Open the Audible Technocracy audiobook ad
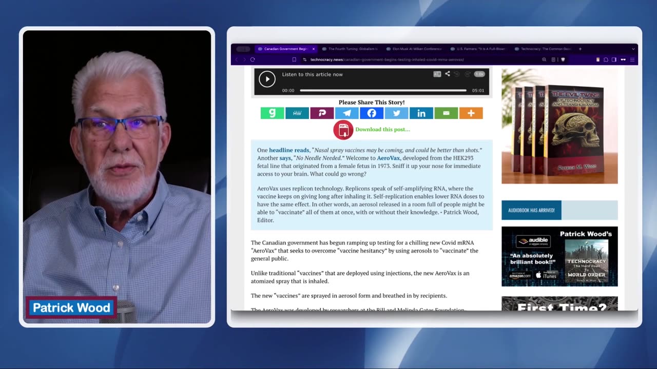Screen dimensions: 657x369 559,256
